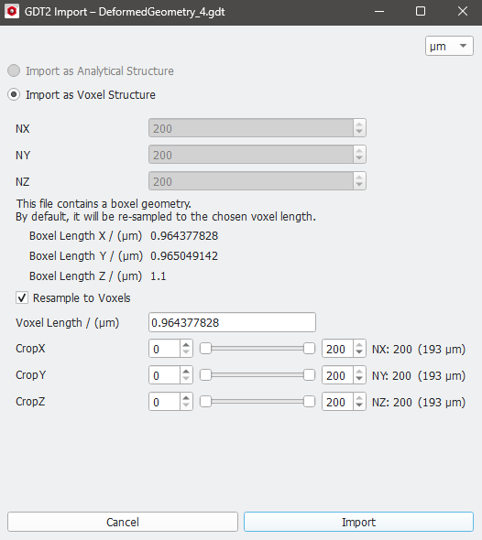482x540 pixels.
Task: Click the 'NY: 200 (193 µm)' readout
Action: click(419, 376)
